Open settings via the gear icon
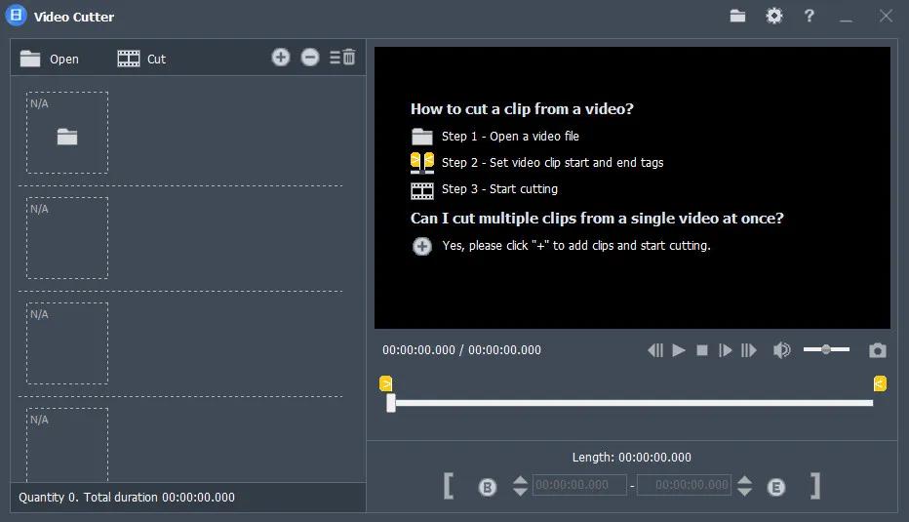Screen dimensions: 909x522 [x=773, y=16]
